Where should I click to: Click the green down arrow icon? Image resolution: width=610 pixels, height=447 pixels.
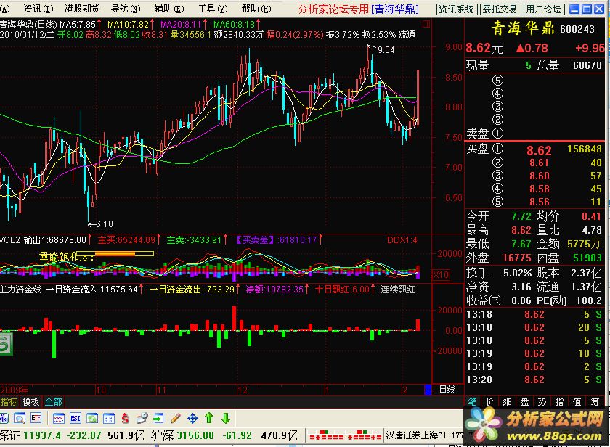(226, 418)
